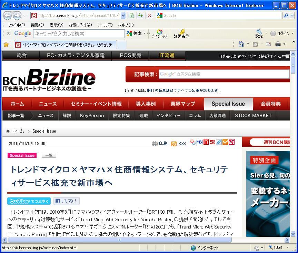
Task: Close the Google toolbar with its X
Action: (8, 33)
